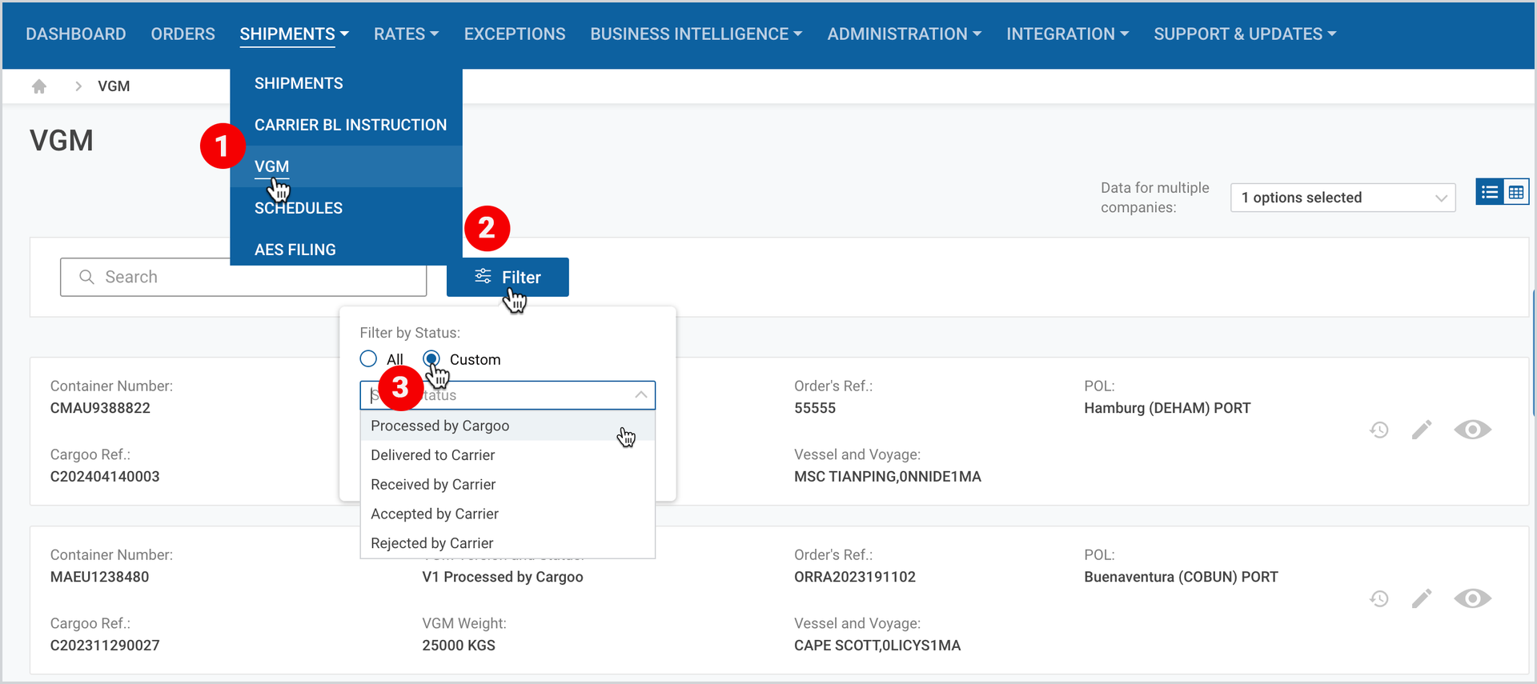Click Buenaventura (COBUN) PORT text
This screenshot has width=1537, height=684.
(x=1181, y=577)
